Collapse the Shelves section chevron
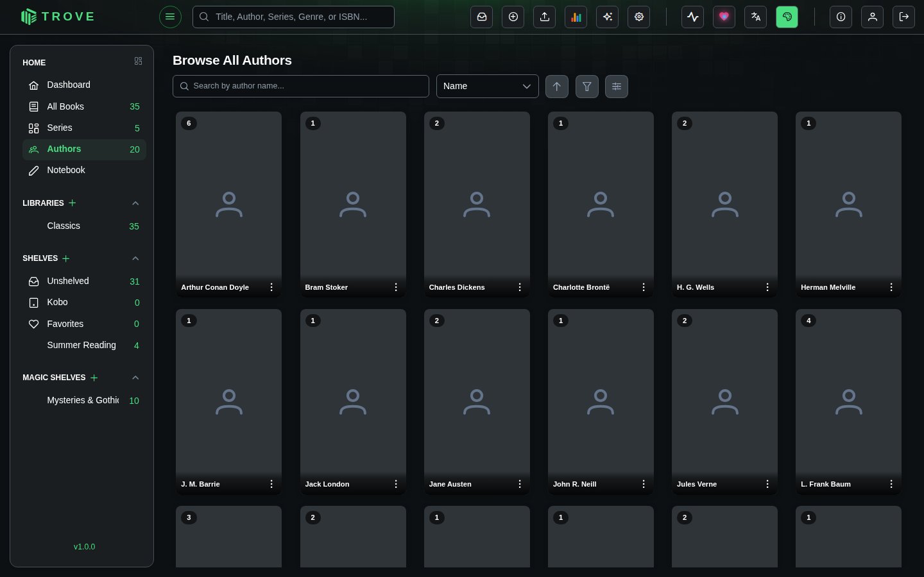The width and height of the screenshot is (924, 577). click(135, 258)
